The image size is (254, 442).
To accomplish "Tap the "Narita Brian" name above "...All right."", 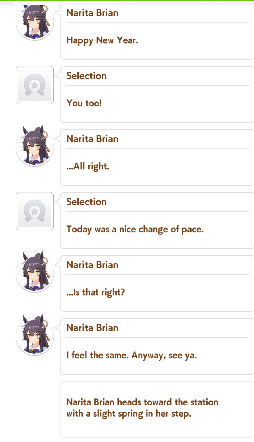I will point(92,139).
